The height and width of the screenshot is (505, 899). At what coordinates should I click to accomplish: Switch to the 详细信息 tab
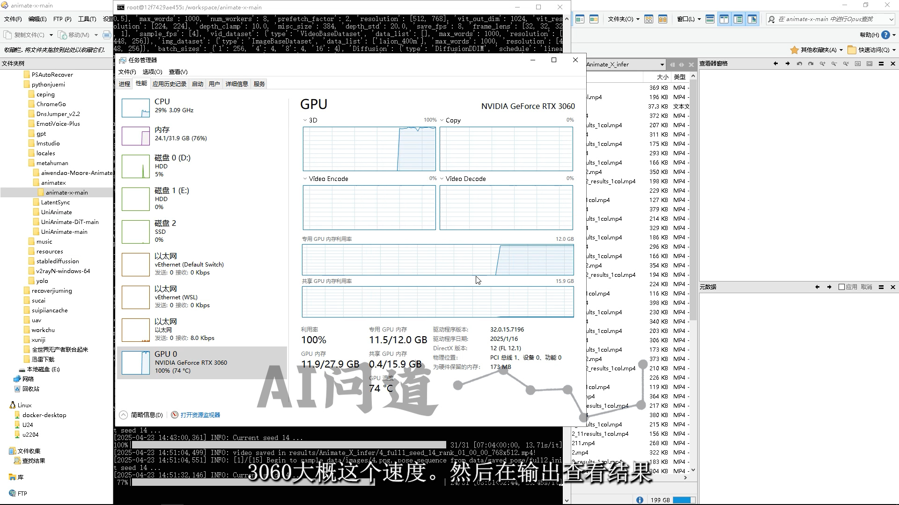point(236,84)
